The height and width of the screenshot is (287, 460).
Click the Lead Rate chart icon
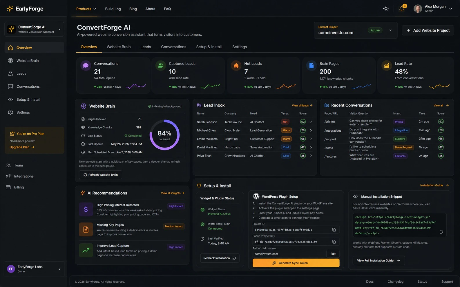click(x=387, y=66)
